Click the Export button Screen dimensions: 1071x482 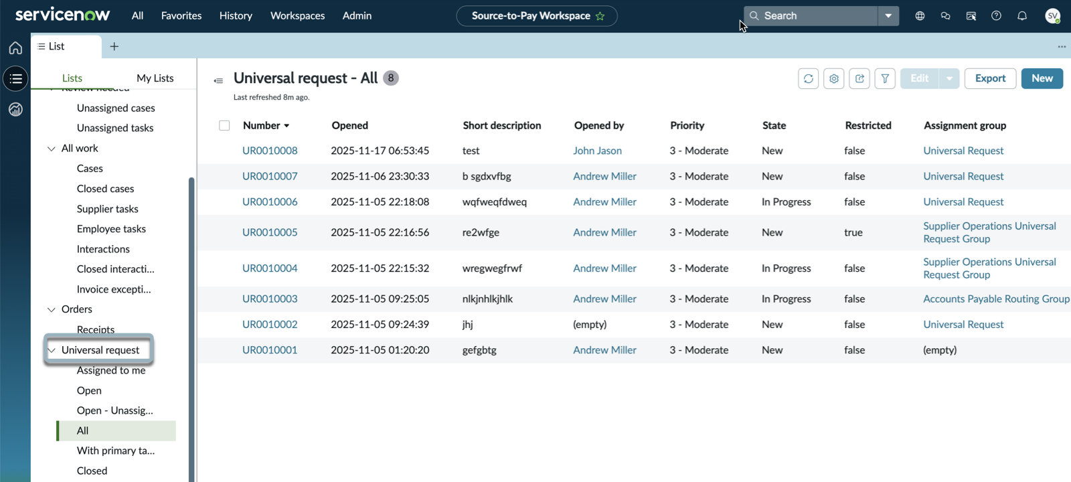990,78
